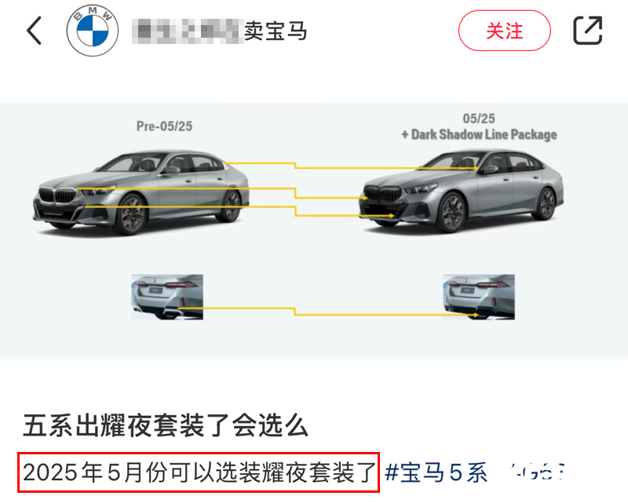This screenshot has height=503, width=628.
Task: Open the right rear bumper thumbnail
Action: [479, 297]
